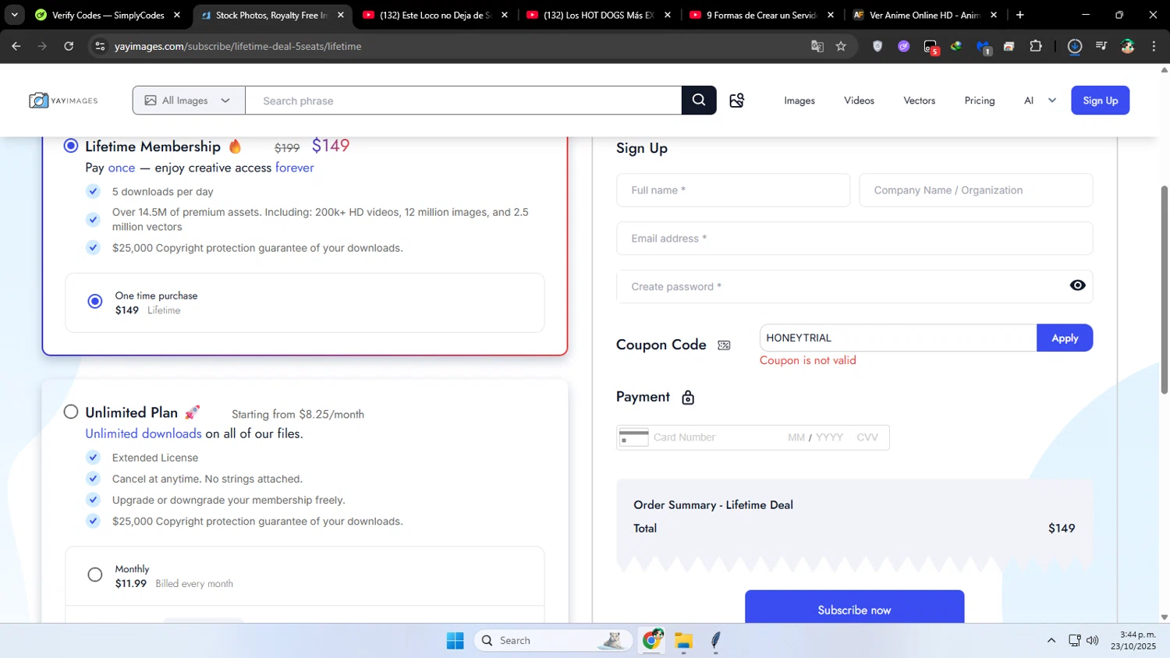Click the coupon ticket icon

724,345
